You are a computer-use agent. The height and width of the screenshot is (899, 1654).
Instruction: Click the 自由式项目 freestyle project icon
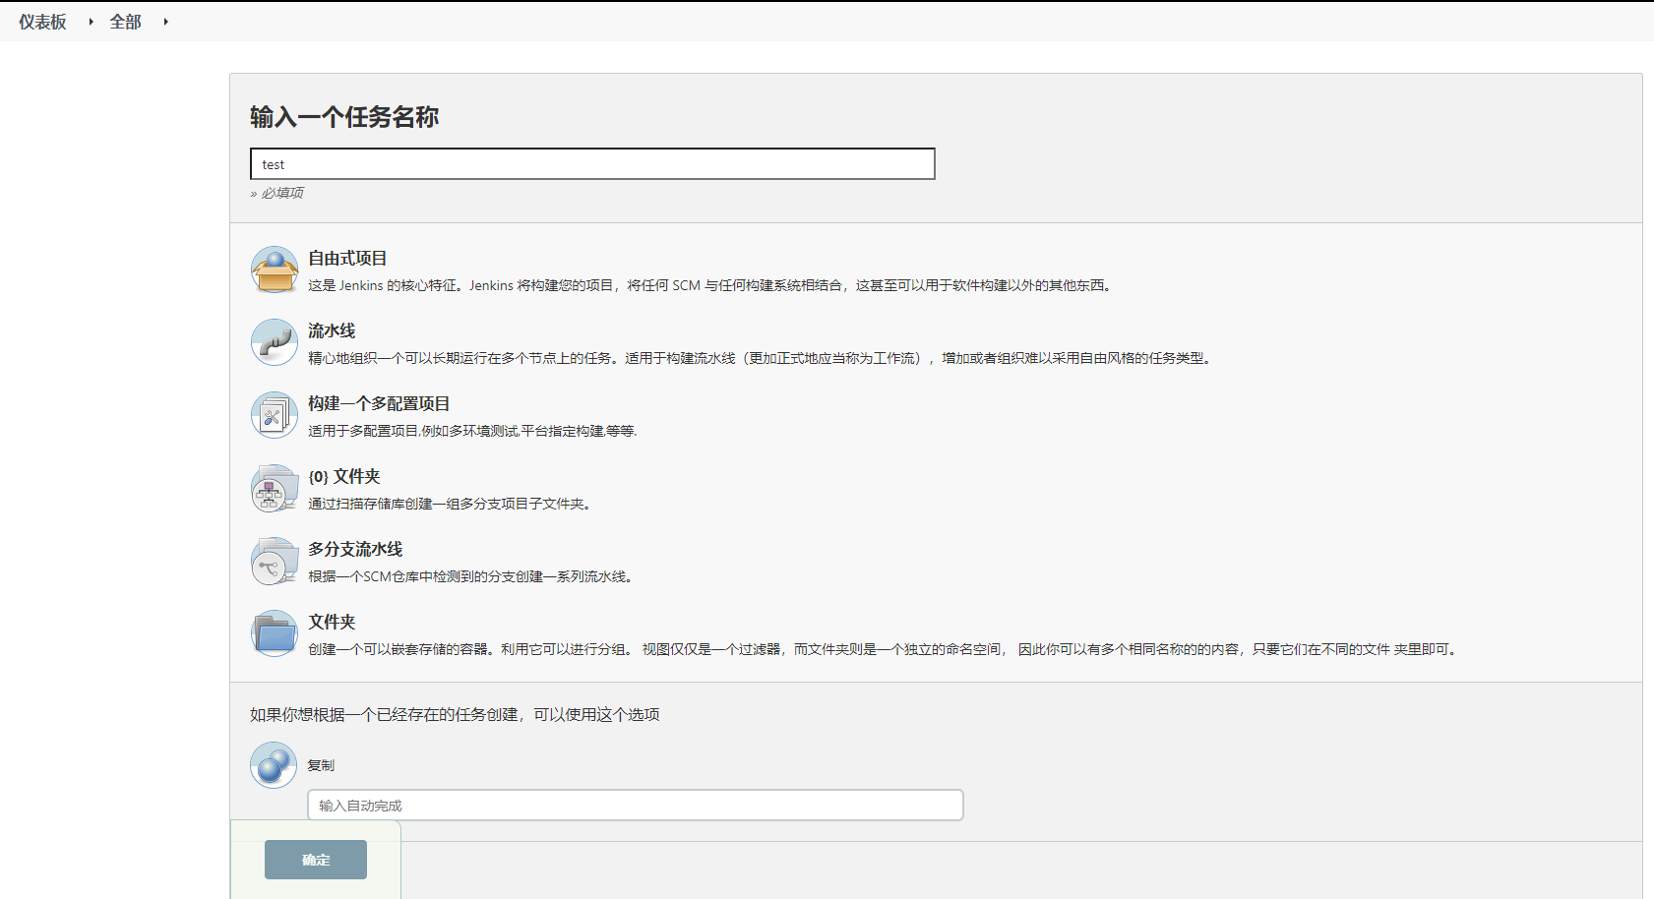275,270
